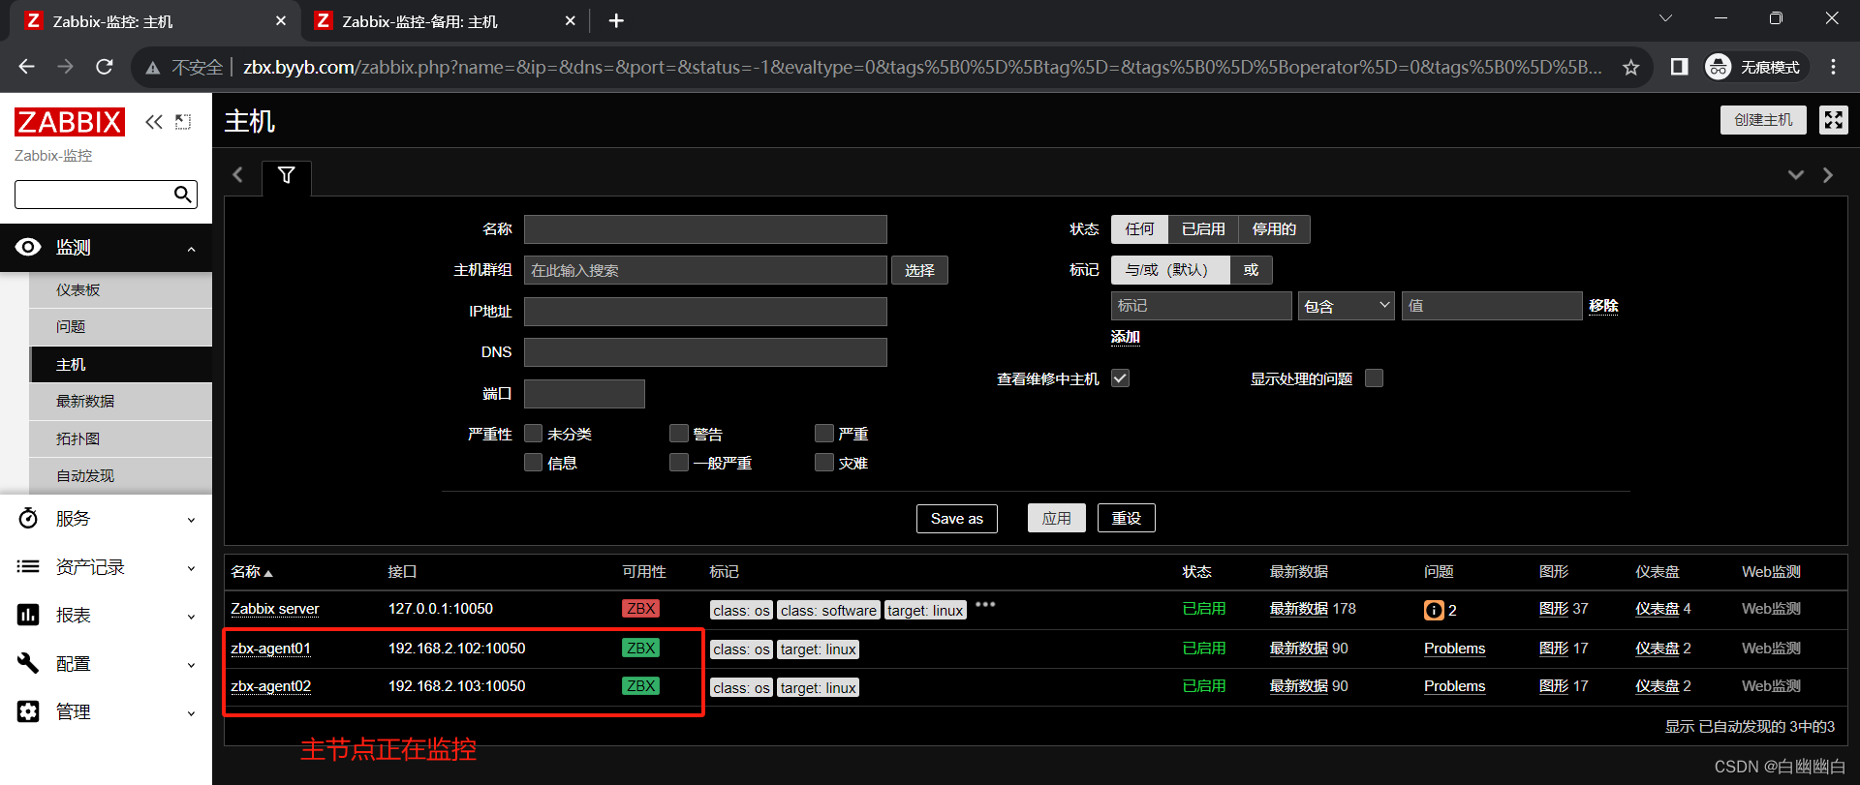The image size is (1860, 785).
Task: Click the gear icon for 管理
Action: pyautogui.click(x=28, y=711)
